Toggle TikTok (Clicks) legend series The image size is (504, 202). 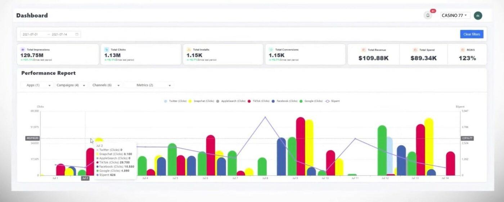click(258, 101)
